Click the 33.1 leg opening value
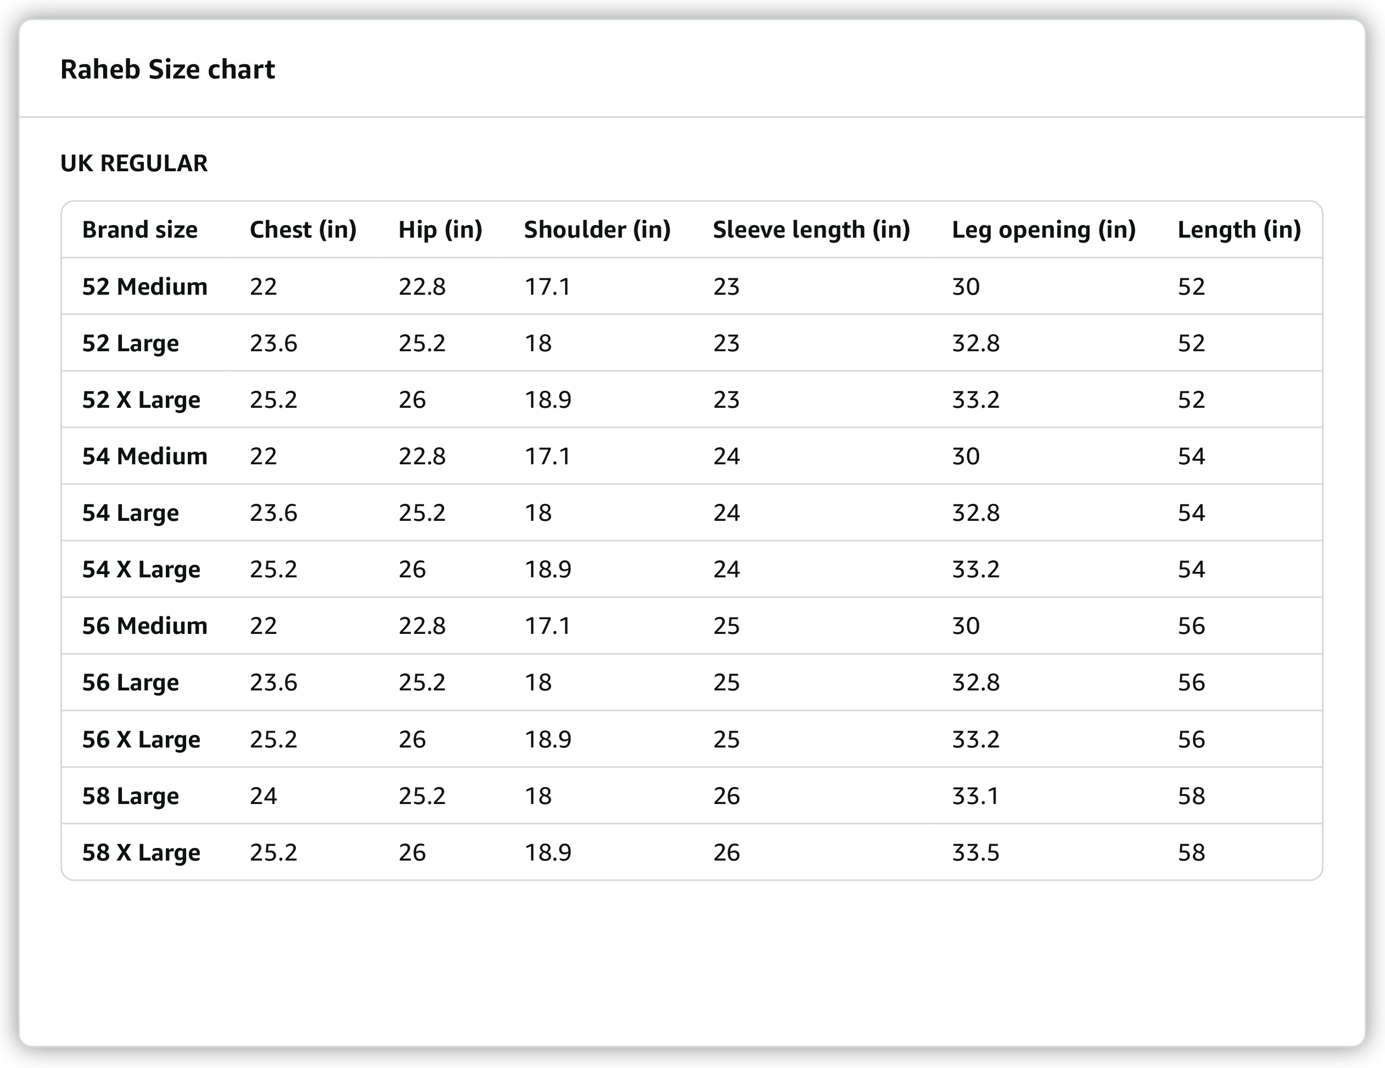The width and height of the screenshot is (1385, 1068). [x=975, y=796]
